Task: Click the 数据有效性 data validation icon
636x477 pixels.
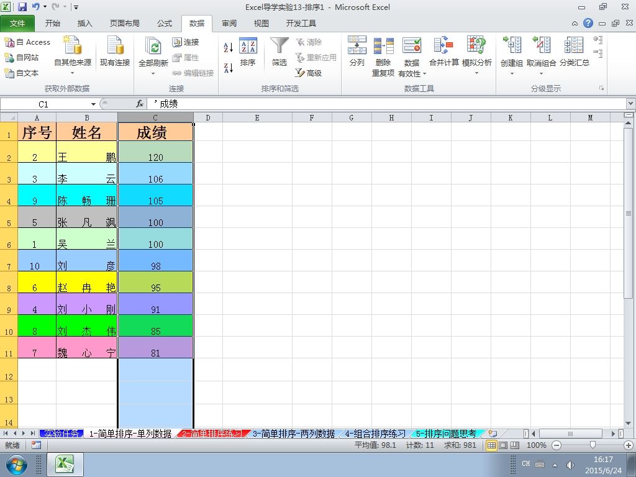Action: 412,45
